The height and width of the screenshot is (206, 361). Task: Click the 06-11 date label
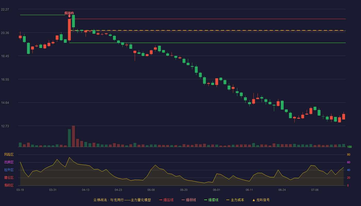(x=249, y=190)
